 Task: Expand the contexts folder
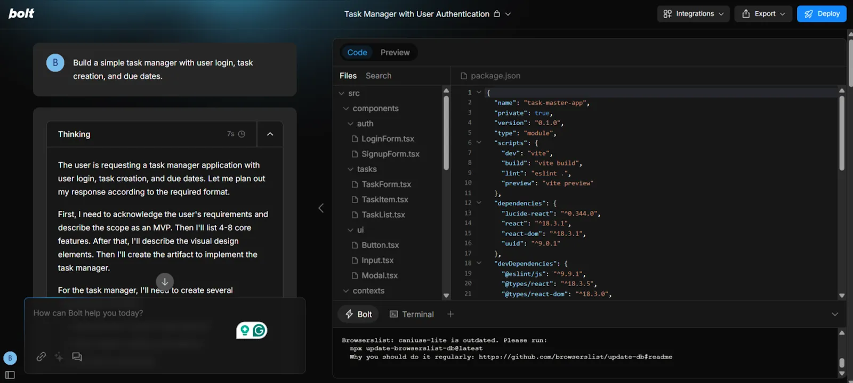tap(346, 291)
